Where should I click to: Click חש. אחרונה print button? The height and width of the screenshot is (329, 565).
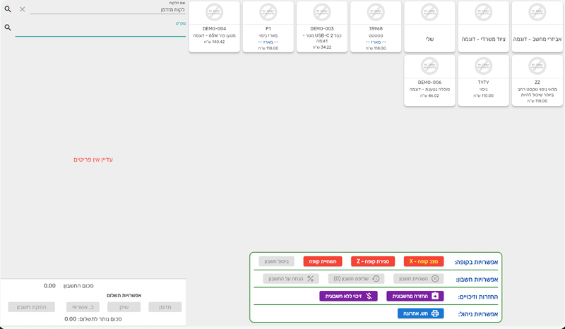(x=420, y=313)
